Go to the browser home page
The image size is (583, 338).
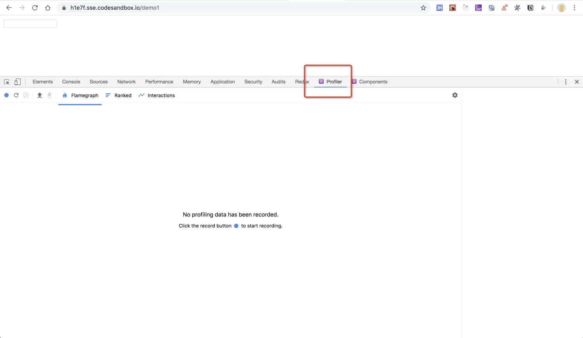pos(48,8)
